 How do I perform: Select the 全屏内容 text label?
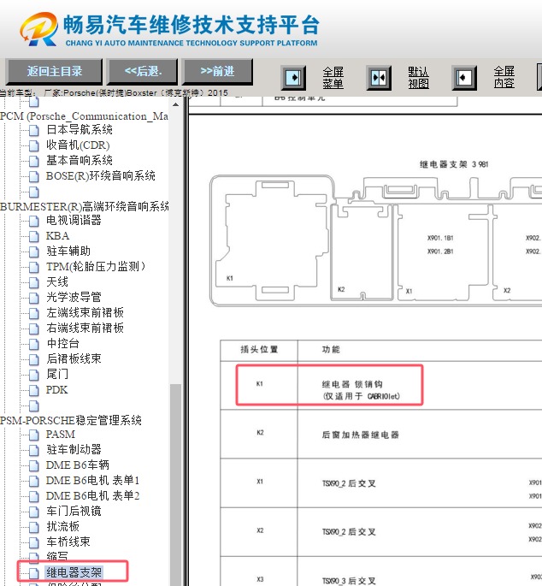[x=504, y=77]
